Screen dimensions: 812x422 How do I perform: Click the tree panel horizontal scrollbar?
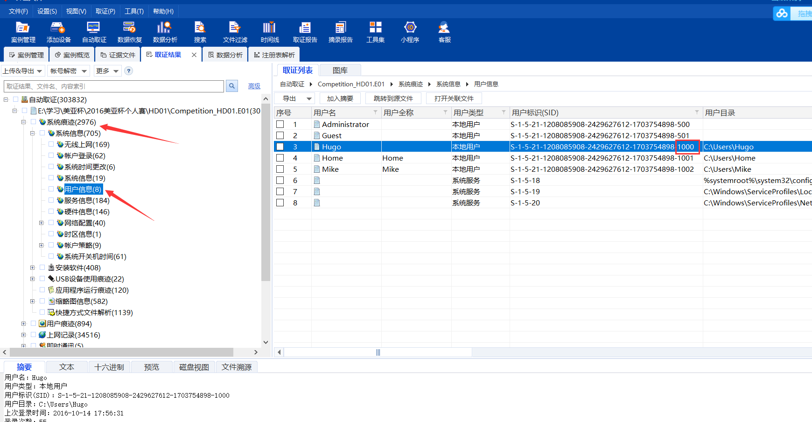pos(121,352)
